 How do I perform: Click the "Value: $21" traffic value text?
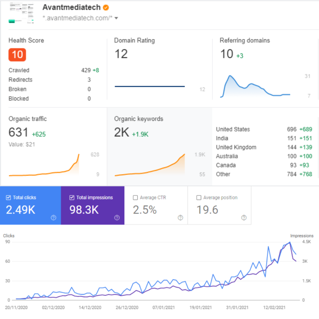pyautogui.click(x=22, y=145)
